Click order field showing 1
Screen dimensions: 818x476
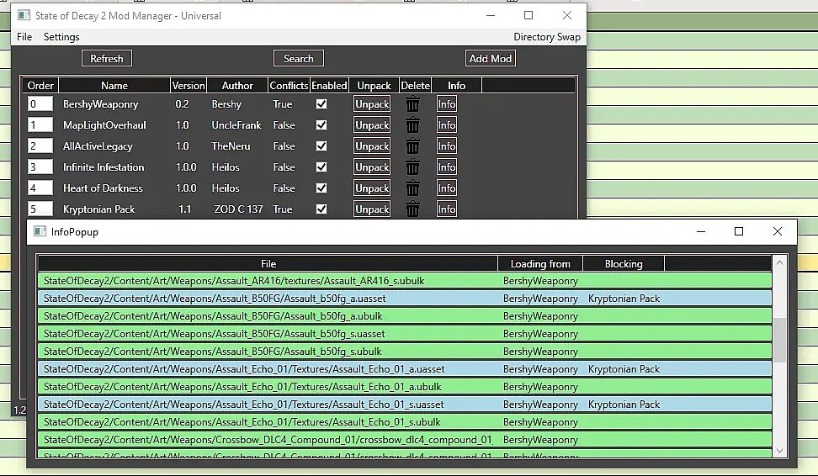click(x=40, y=124)
